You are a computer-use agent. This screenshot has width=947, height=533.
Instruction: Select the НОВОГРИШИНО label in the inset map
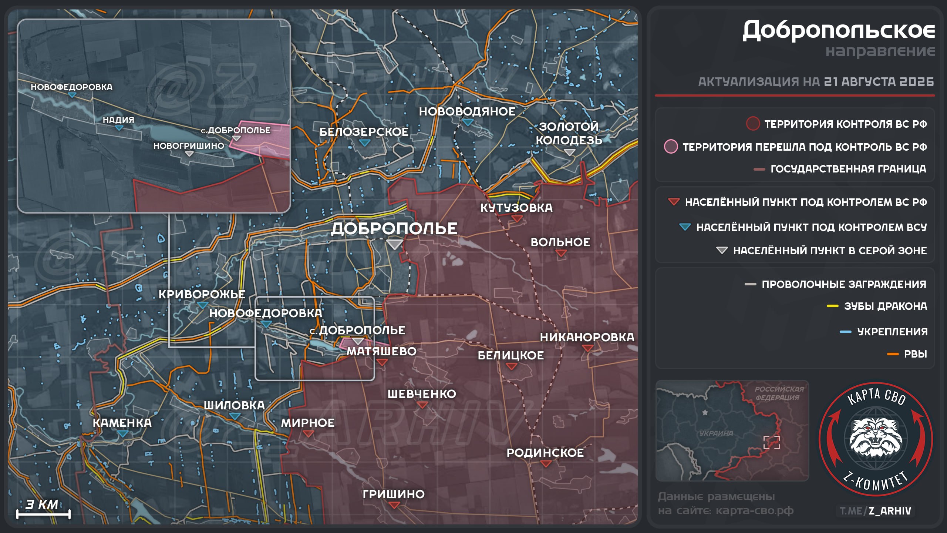pos(189,146)
